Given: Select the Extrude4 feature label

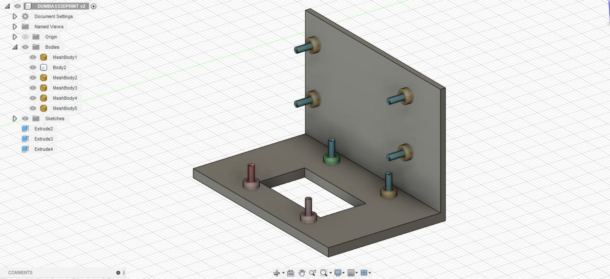Looking at the screenshot, I should coord(44,149).
